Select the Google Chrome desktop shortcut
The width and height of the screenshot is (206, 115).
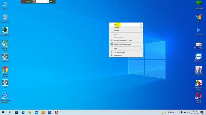[5, 72]
